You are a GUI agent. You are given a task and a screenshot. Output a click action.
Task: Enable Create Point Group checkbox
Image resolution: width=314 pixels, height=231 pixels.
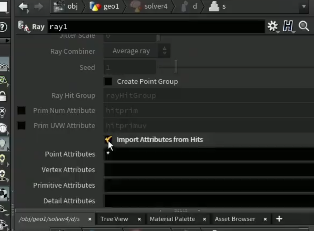(x=108, y=81)
